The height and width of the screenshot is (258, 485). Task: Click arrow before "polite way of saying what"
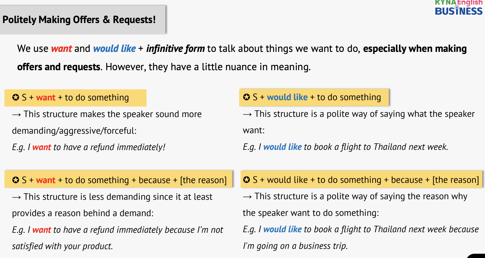(247, 114)
